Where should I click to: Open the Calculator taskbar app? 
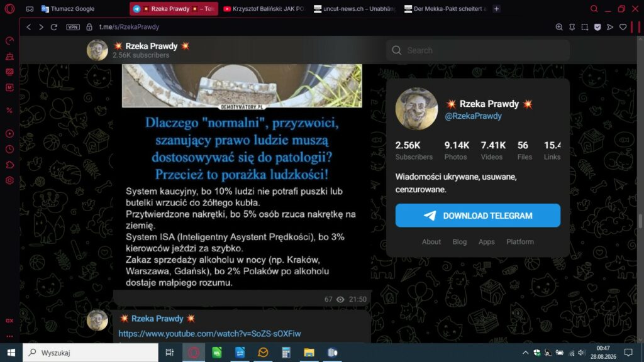pos(286,353)
